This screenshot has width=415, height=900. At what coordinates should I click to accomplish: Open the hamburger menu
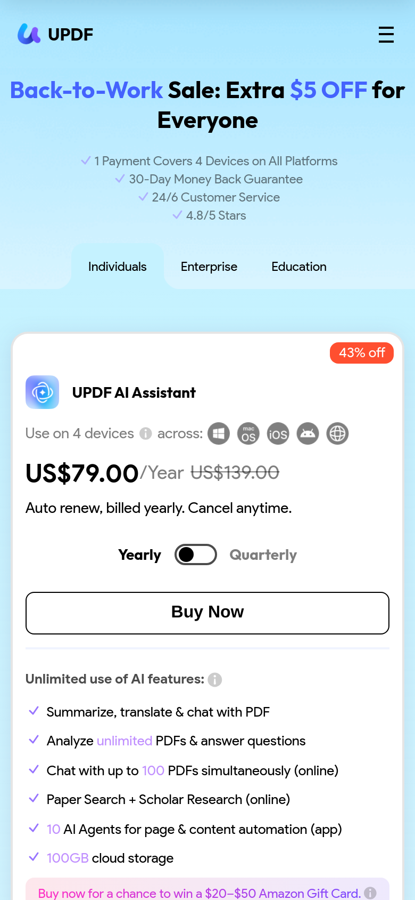[x=386, y=35]
